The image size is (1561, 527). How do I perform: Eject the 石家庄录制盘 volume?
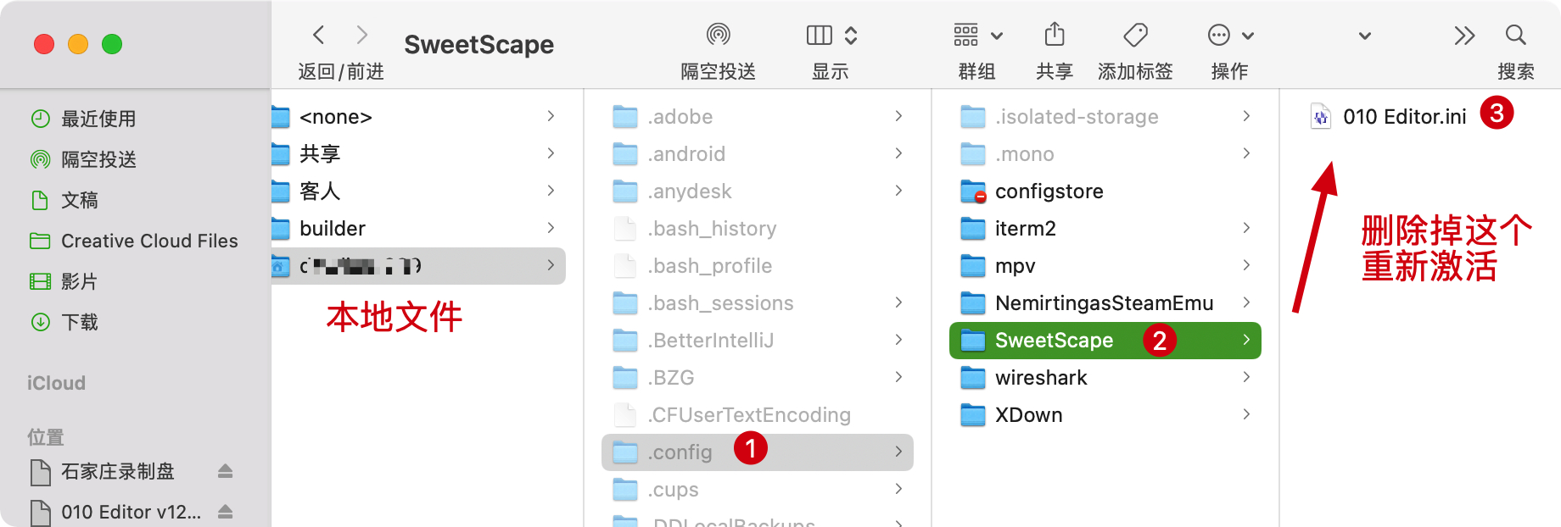coord(226,471)
